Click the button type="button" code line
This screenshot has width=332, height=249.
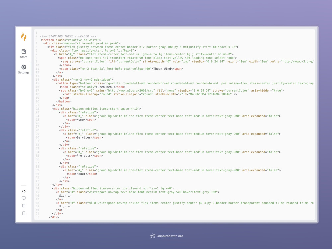(x=185, y=83)
